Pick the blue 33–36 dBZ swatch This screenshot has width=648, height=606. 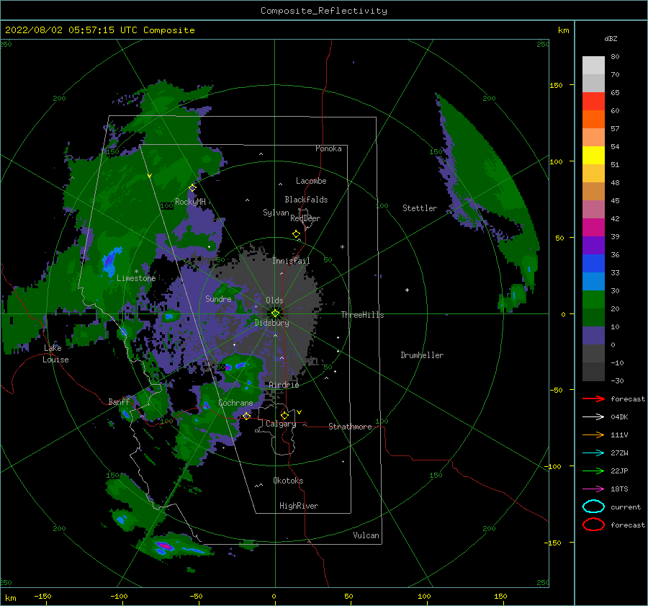tap(593, 264)
